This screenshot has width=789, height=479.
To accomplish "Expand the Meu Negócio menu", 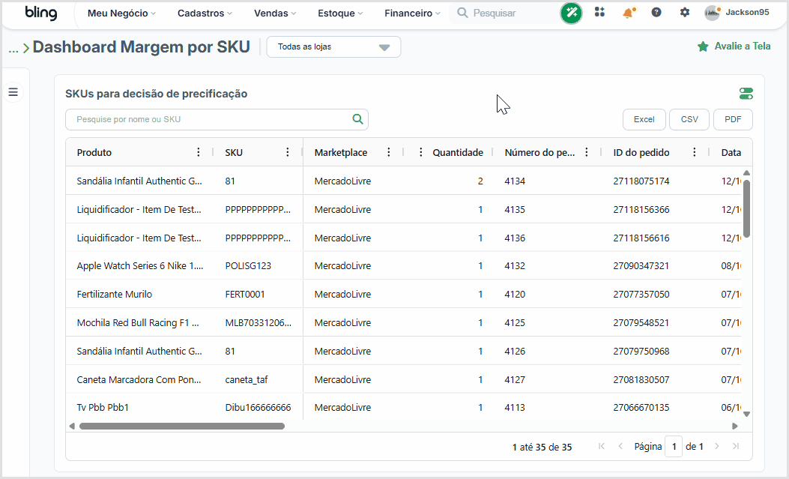I will coord(121,13).
